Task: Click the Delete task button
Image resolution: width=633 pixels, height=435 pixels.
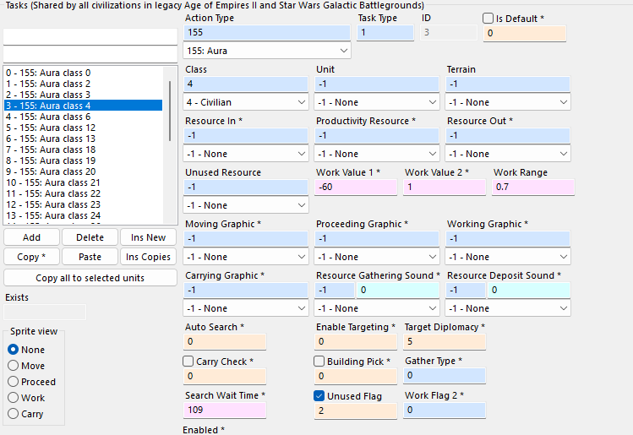Action: tap(90, 237)
